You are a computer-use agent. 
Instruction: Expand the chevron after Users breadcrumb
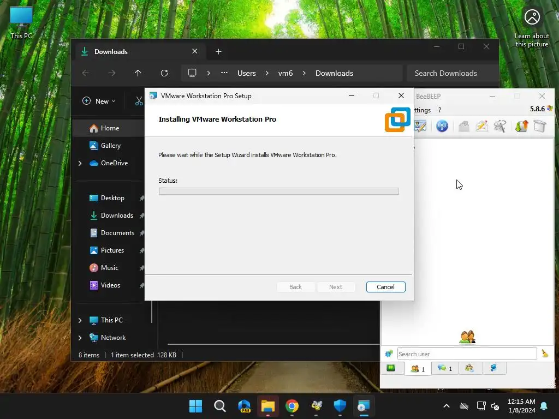click(267, 73)
